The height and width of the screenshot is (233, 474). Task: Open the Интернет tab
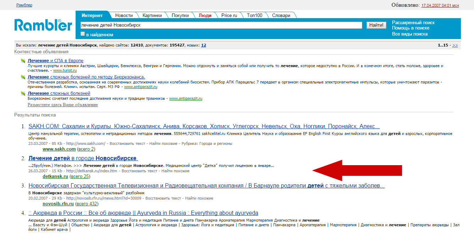click(x=92, y=15)
